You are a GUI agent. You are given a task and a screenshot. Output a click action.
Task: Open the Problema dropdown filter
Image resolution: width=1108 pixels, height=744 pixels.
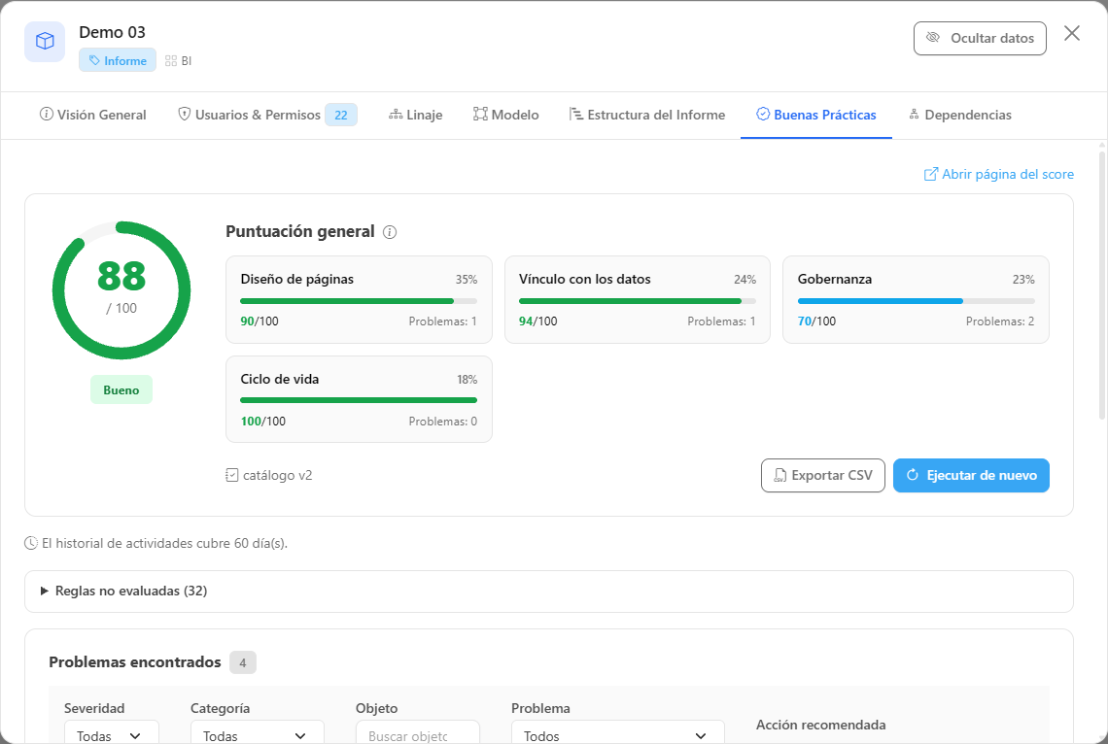click(x=617, y=734)
